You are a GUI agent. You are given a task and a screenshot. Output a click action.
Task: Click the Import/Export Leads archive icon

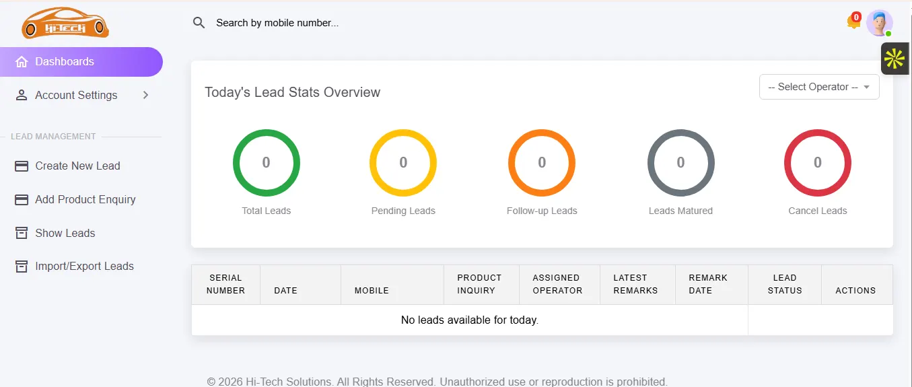coord(22,267)
